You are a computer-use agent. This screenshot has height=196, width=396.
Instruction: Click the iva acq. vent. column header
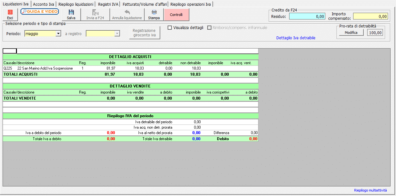[x=241, y=63]
